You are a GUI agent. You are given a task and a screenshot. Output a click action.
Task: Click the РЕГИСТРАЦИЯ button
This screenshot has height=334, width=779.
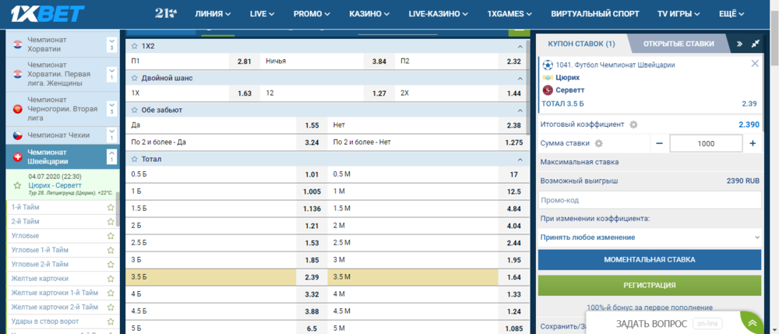(650, 286)
